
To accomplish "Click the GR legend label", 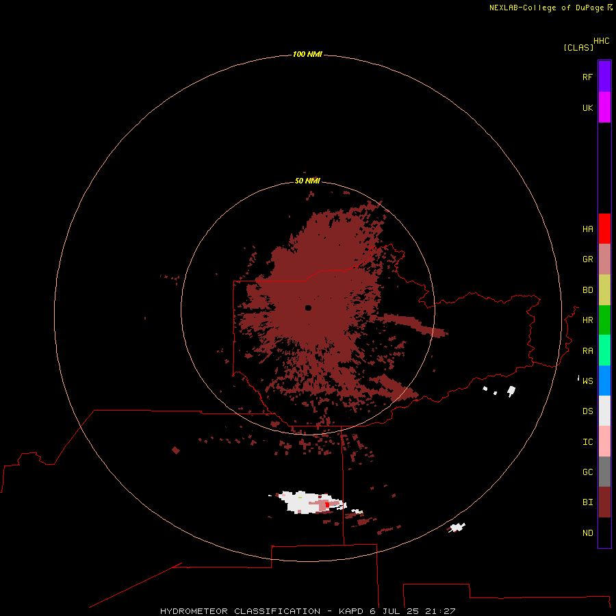I will click(x=587, y=259).
